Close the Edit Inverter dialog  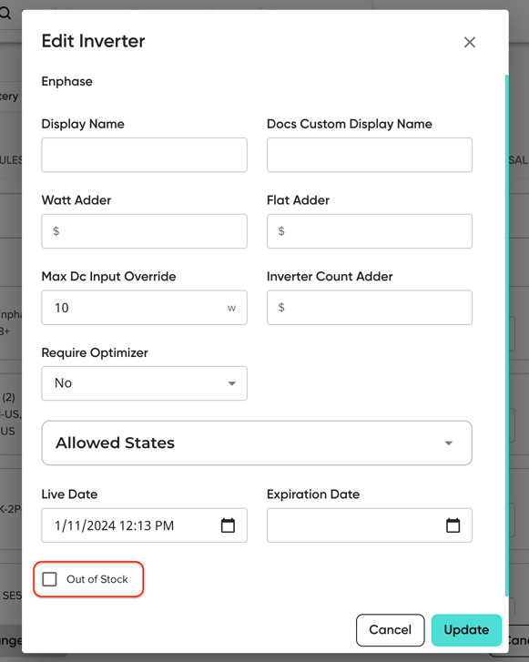click(x=470, y=42)
